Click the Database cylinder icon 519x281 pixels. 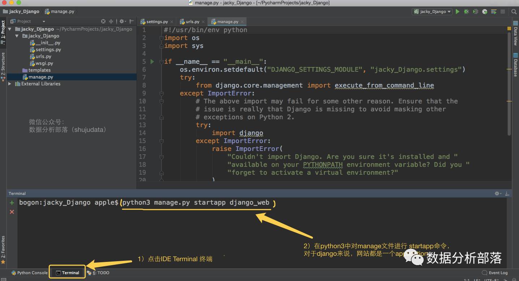pos(515,55)
